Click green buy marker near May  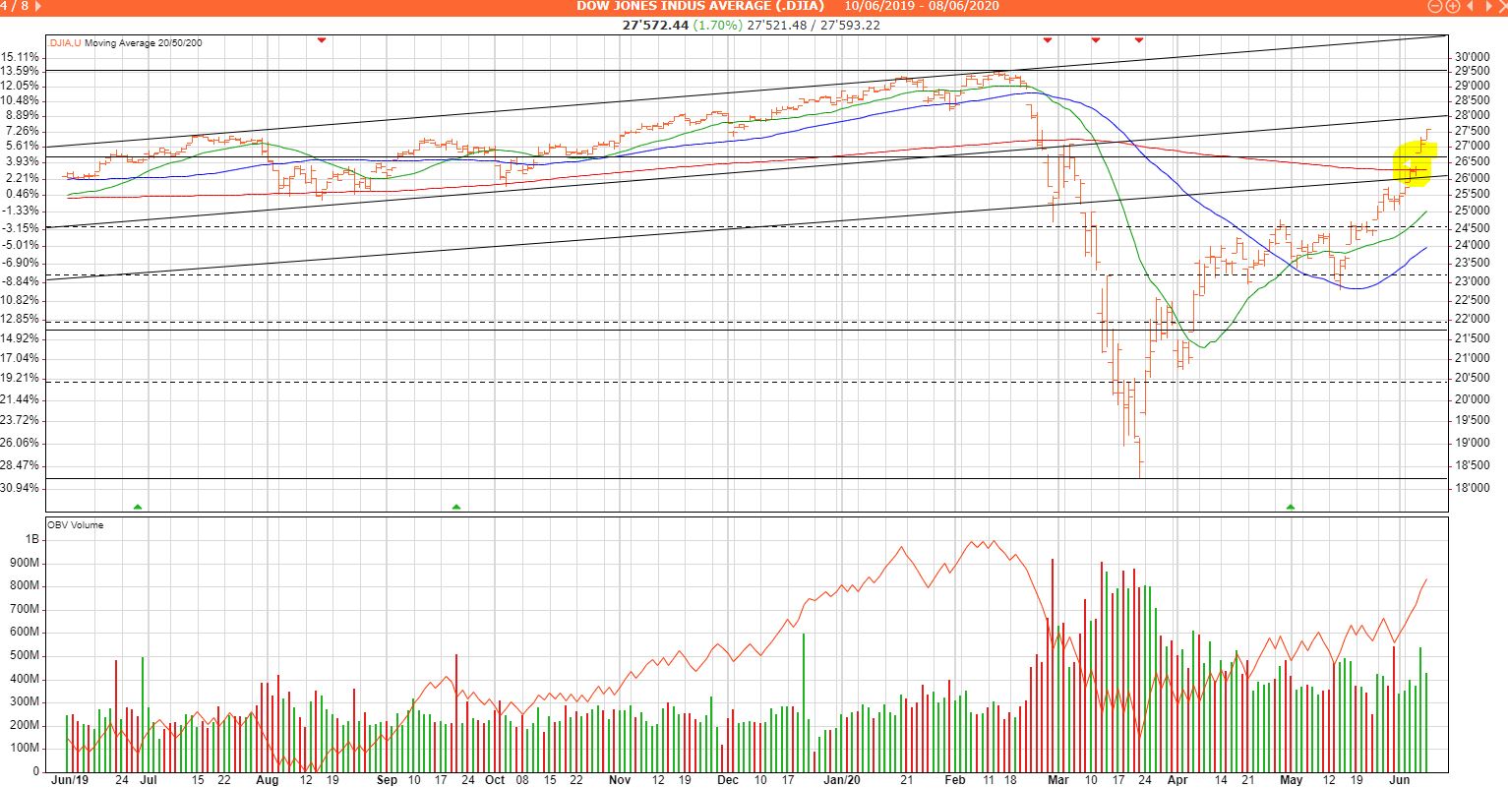coord(1291,507)
